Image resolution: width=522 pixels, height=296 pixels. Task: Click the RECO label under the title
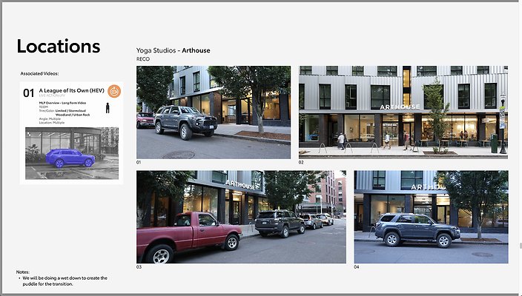[x=144, y=58]
